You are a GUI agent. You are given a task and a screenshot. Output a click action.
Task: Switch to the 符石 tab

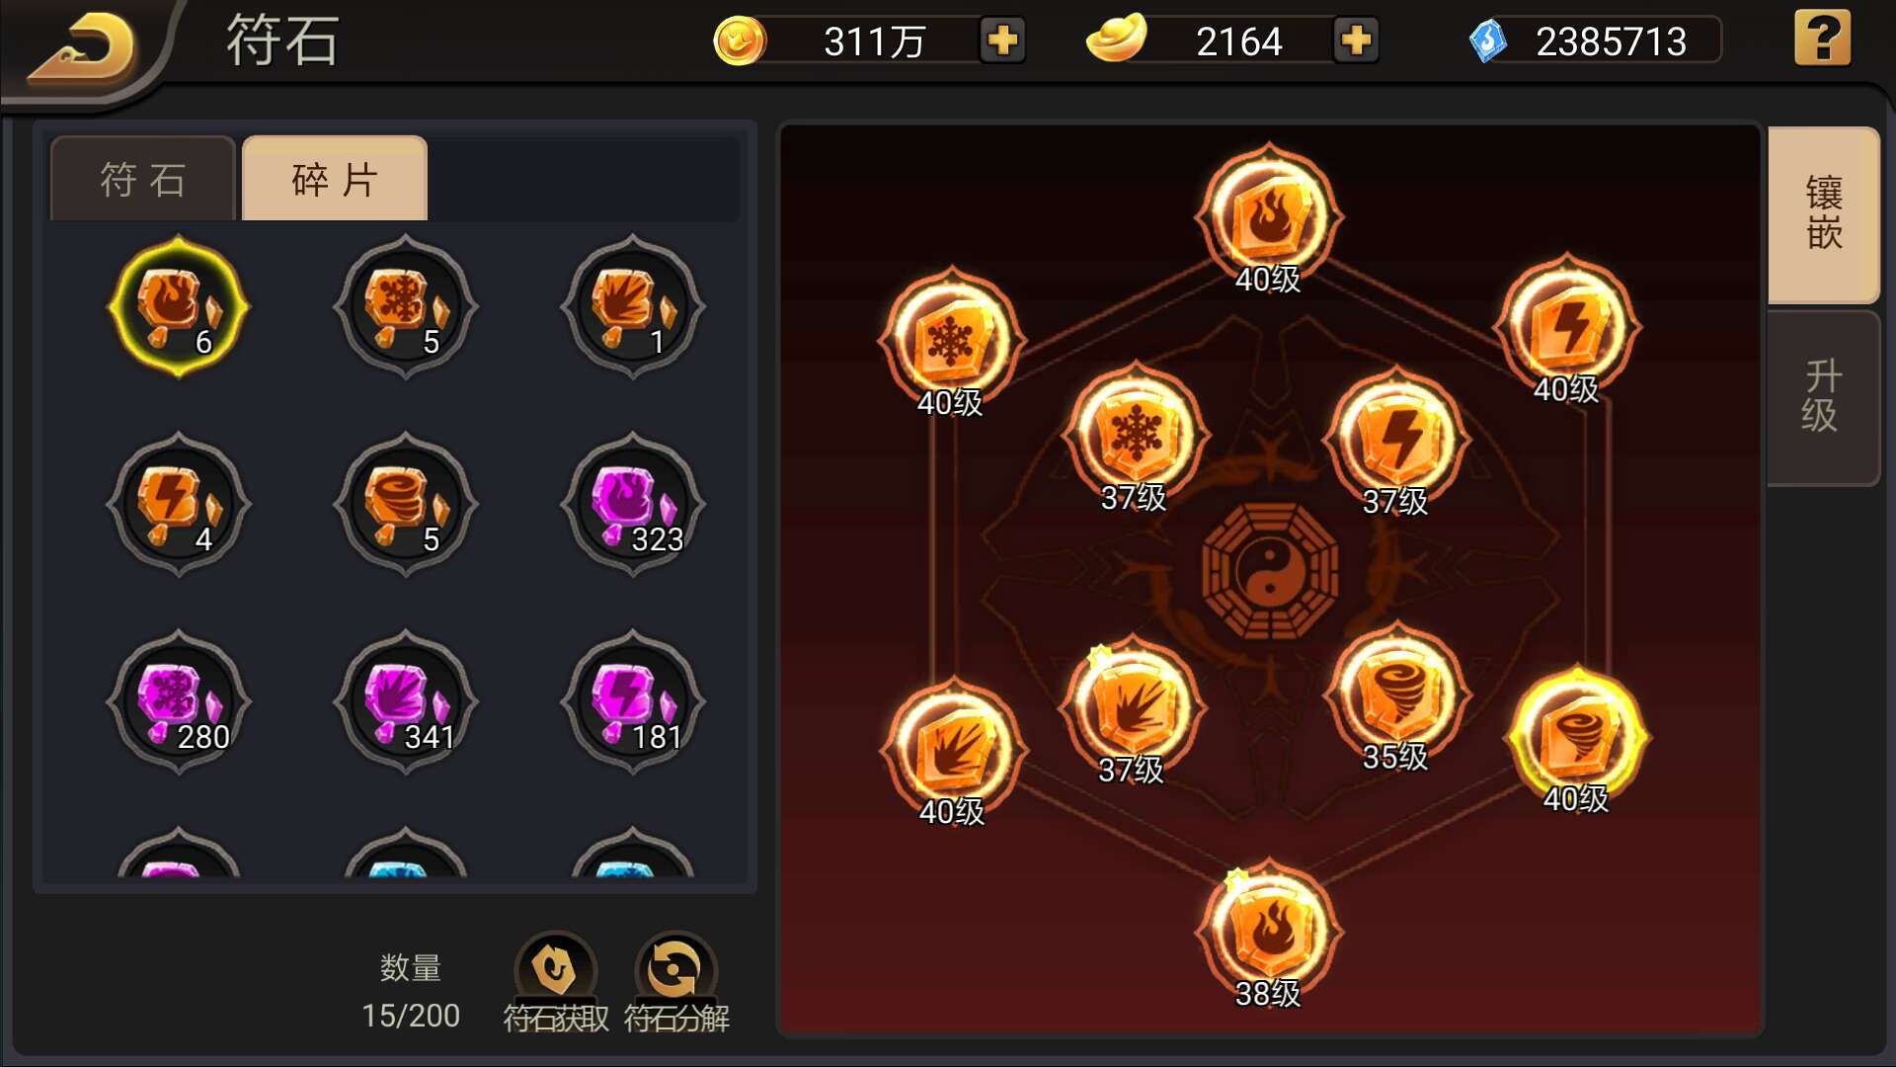click(x=143, y=179)
